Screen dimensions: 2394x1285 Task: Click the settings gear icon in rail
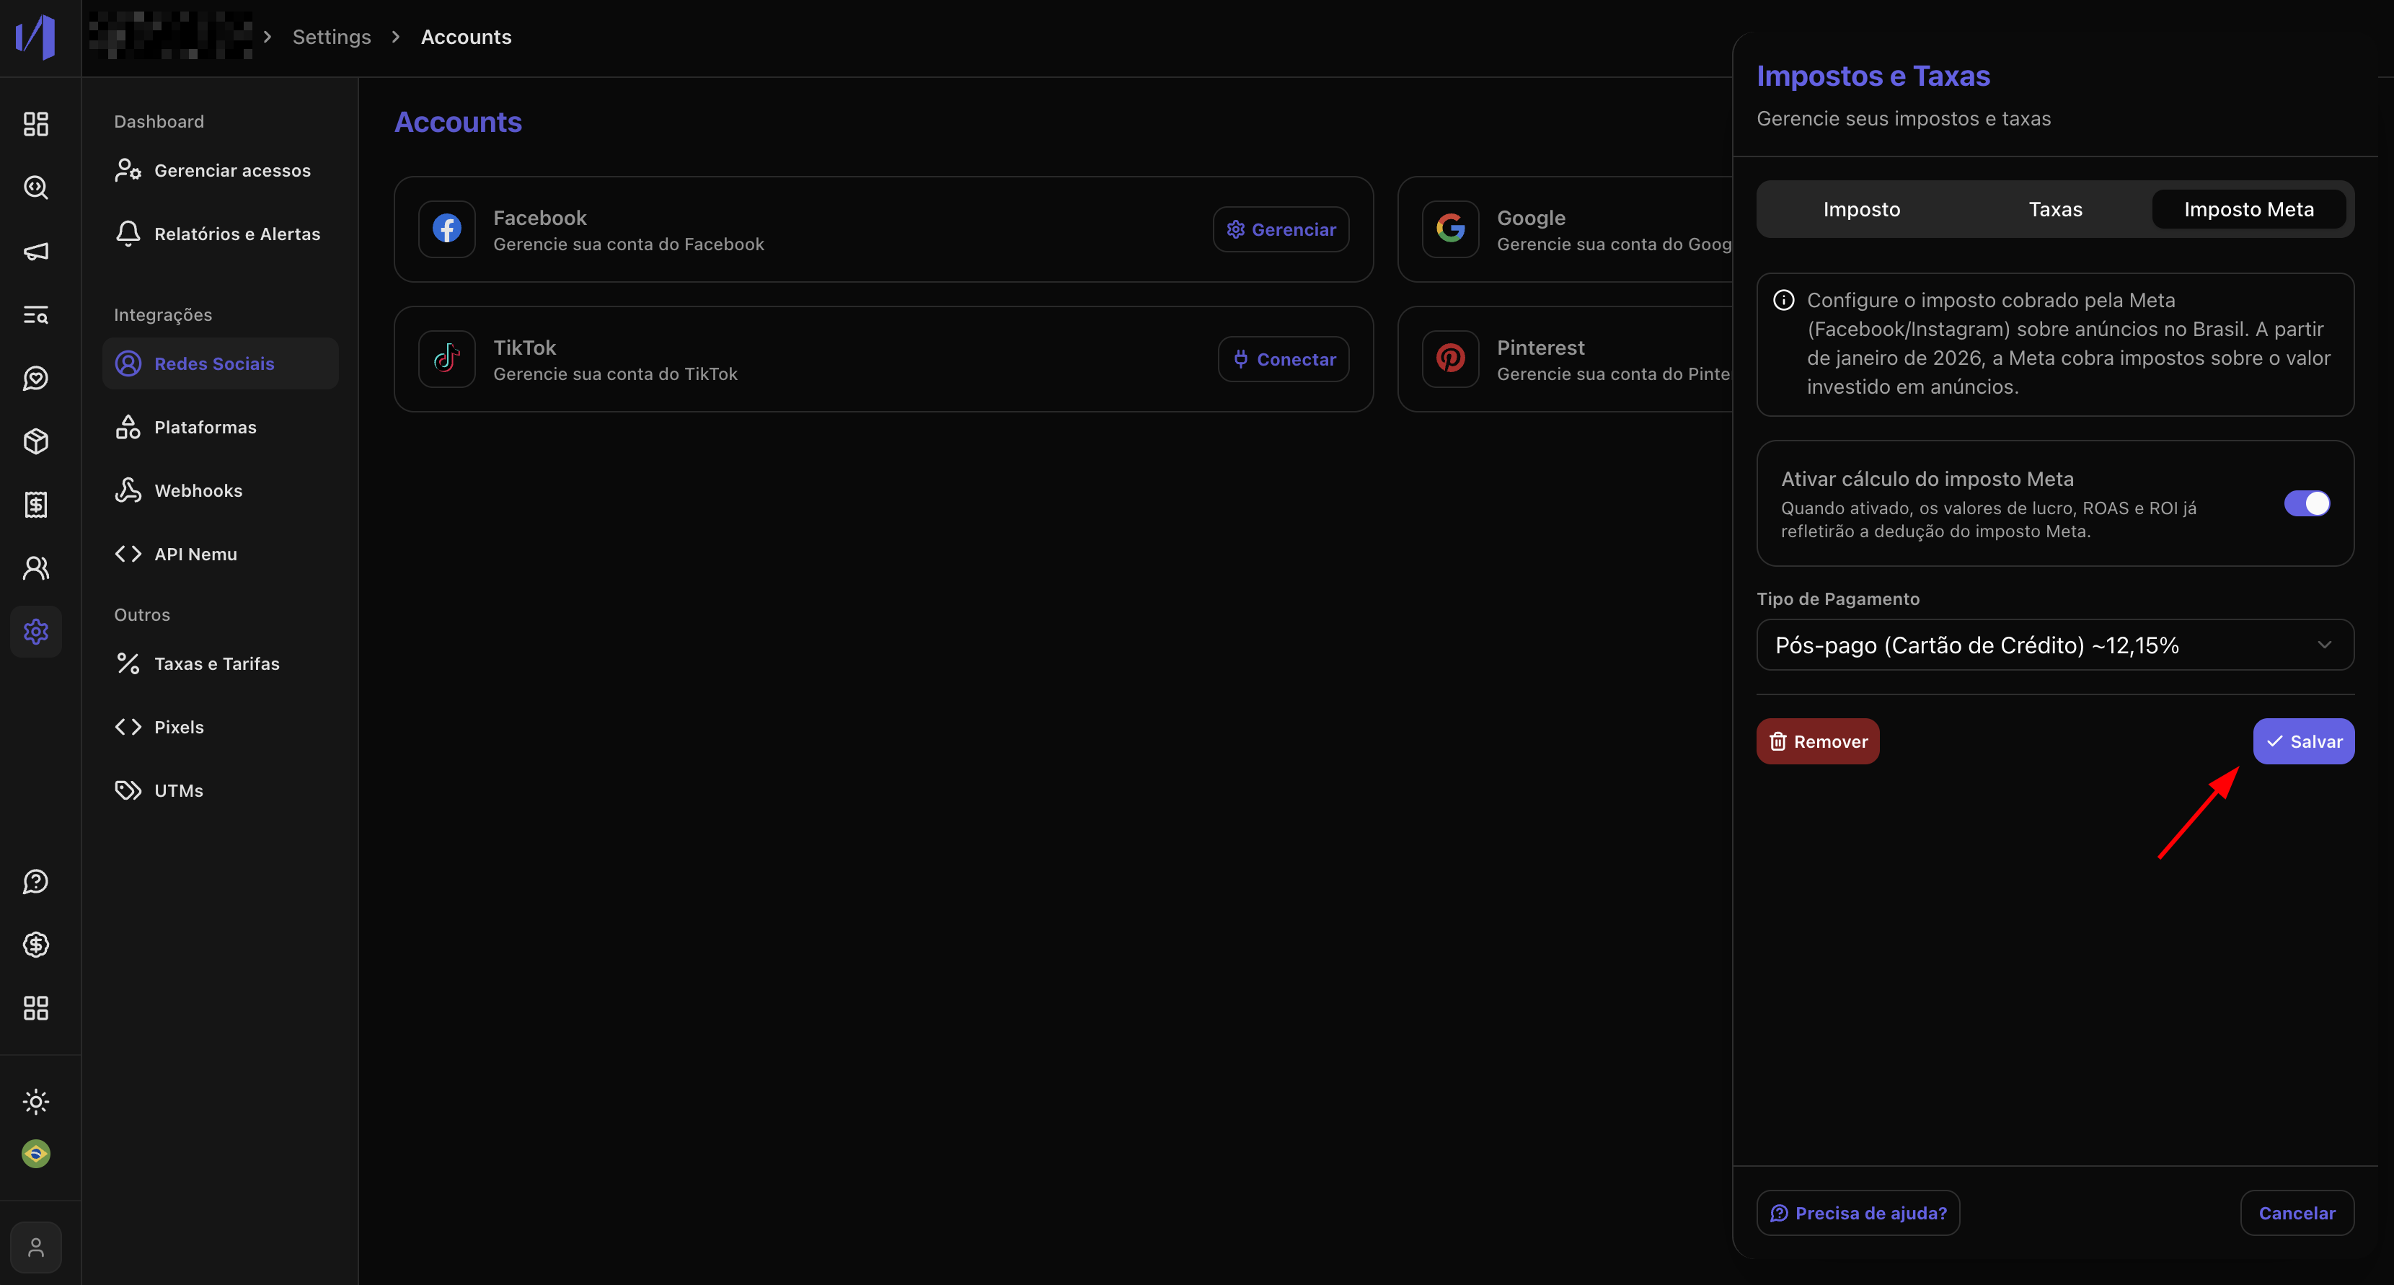[35, 632]
